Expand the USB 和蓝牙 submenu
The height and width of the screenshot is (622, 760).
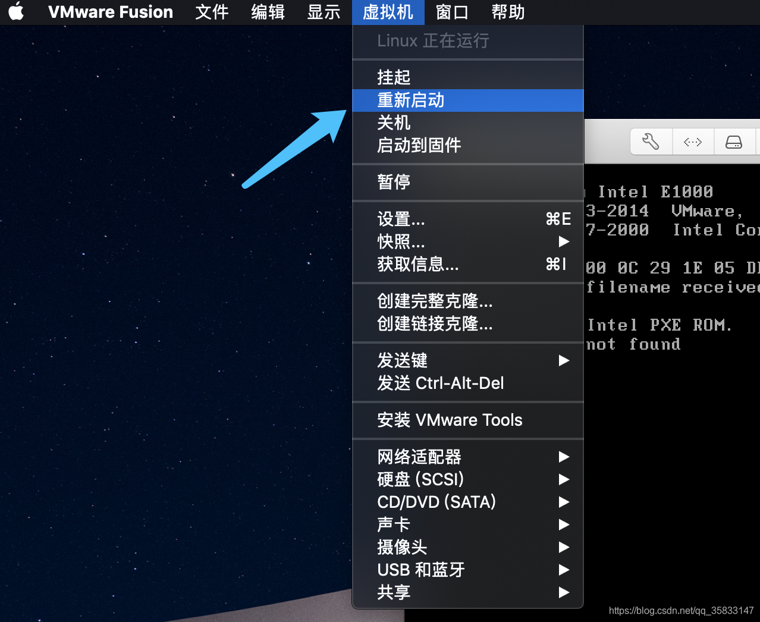[468, 570]
